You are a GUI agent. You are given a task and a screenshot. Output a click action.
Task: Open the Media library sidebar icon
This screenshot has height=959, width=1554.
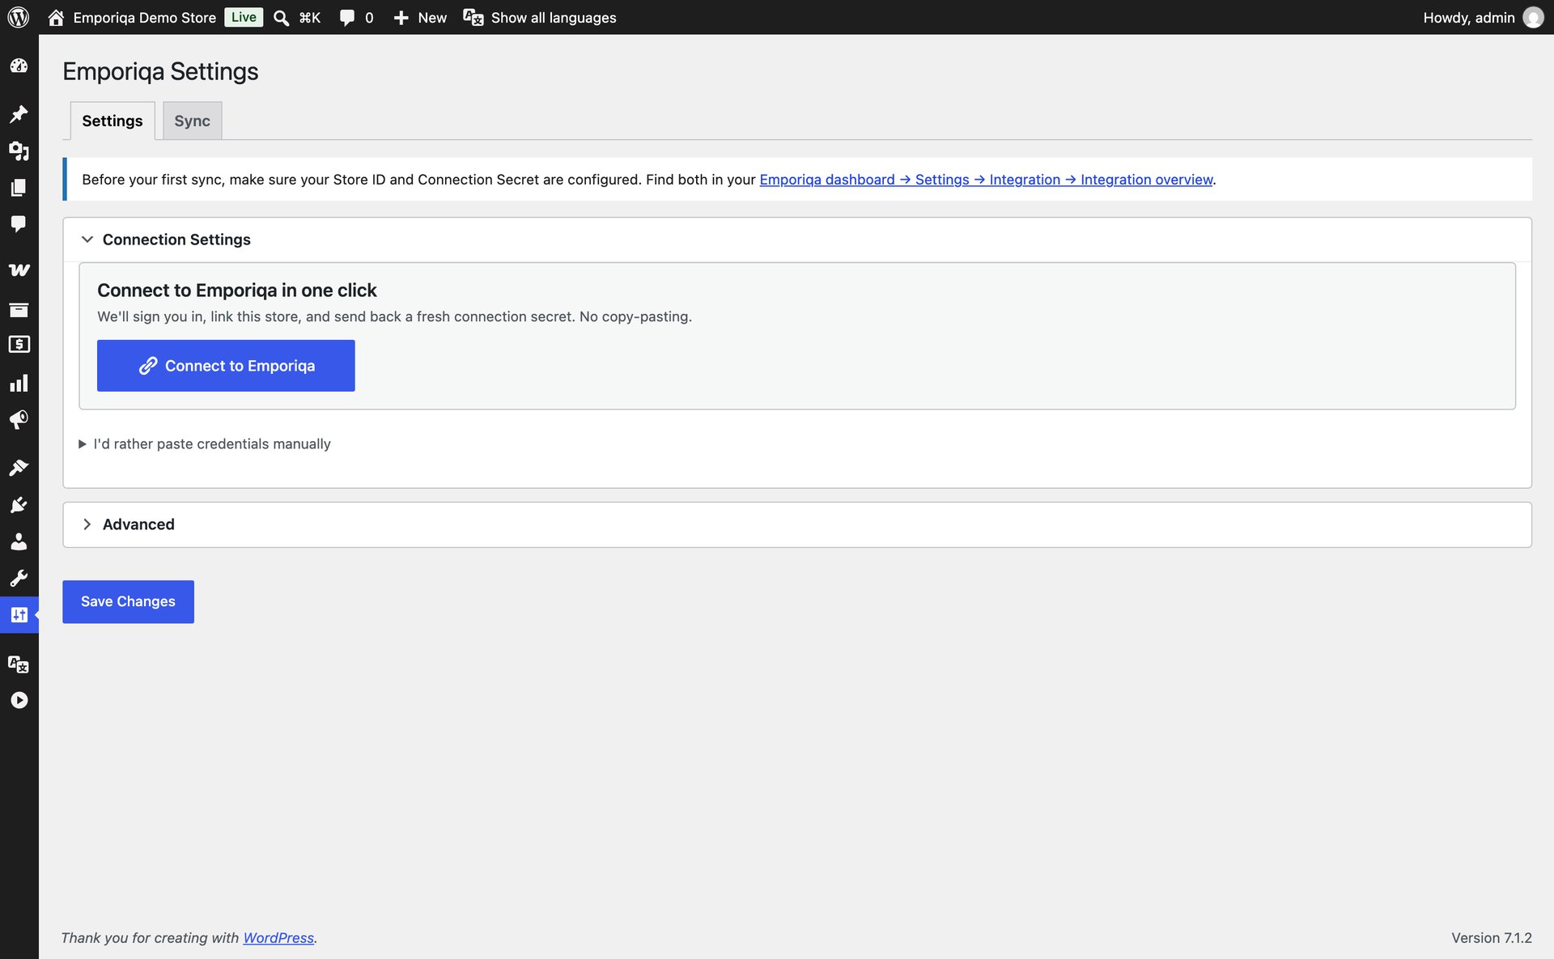point(19,151)
